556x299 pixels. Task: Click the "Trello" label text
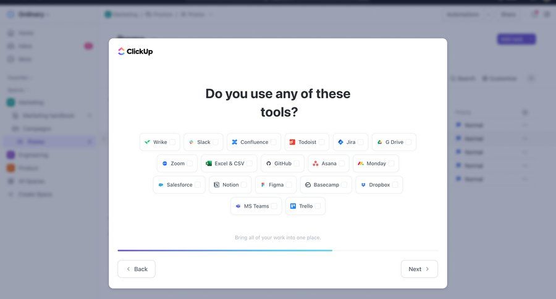(x=306, y=206)
